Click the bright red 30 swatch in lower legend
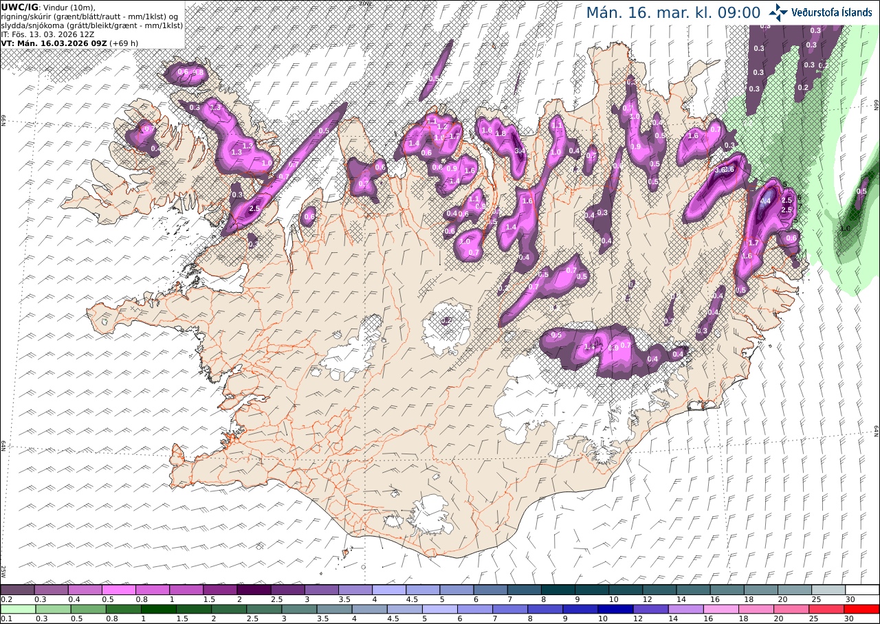 click(x=862, y=609)
